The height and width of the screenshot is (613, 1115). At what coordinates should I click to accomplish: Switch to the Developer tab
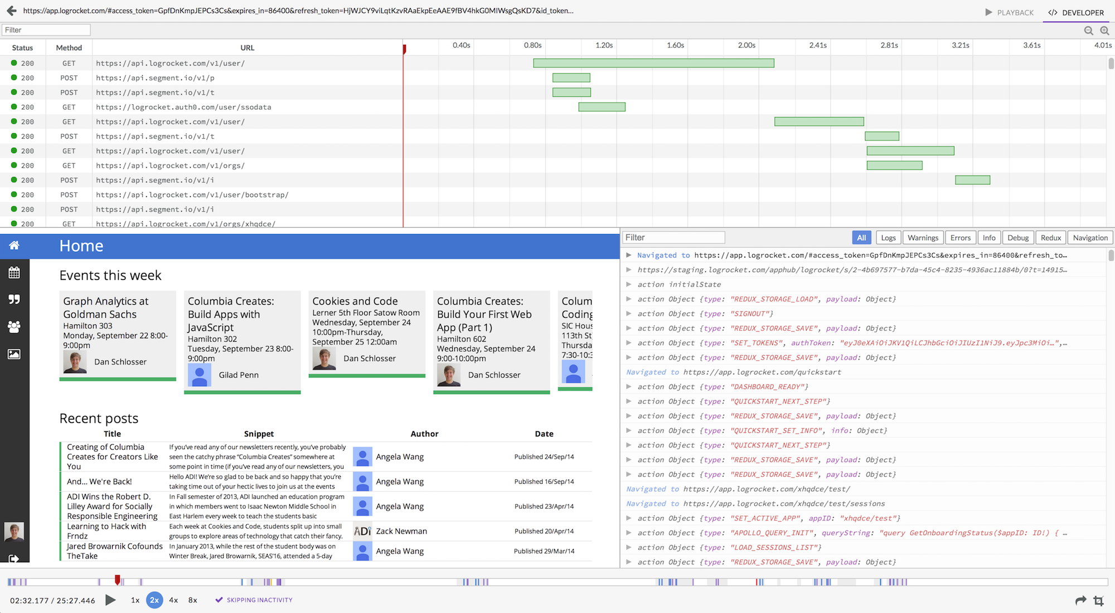click(x=1076, y=12)
